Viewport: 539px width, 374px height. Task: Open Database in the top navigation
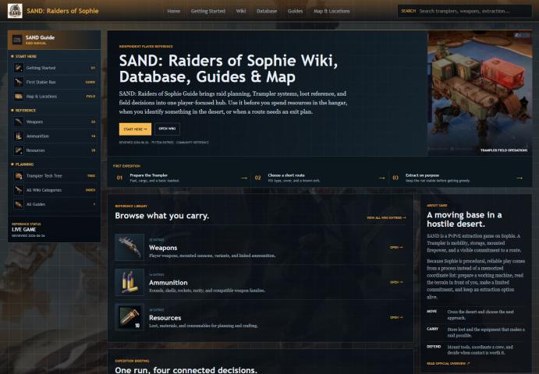click(x=267, y=11)
